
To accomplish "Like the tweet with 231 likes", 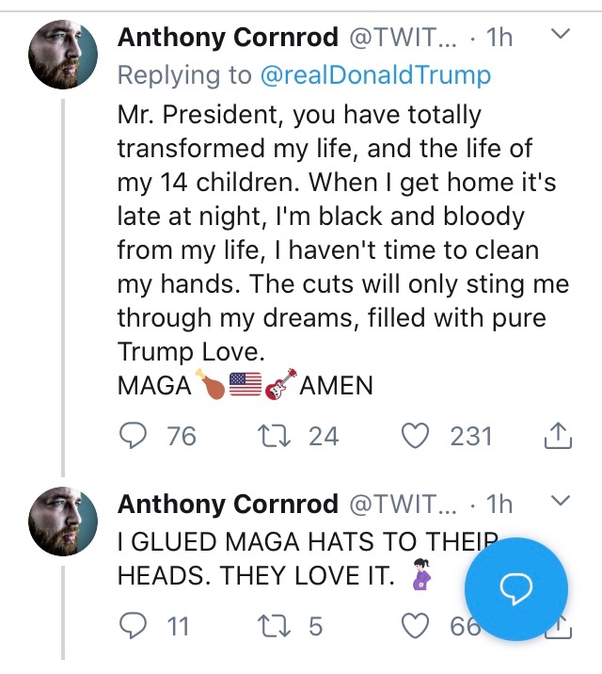I will pos(415,436).
